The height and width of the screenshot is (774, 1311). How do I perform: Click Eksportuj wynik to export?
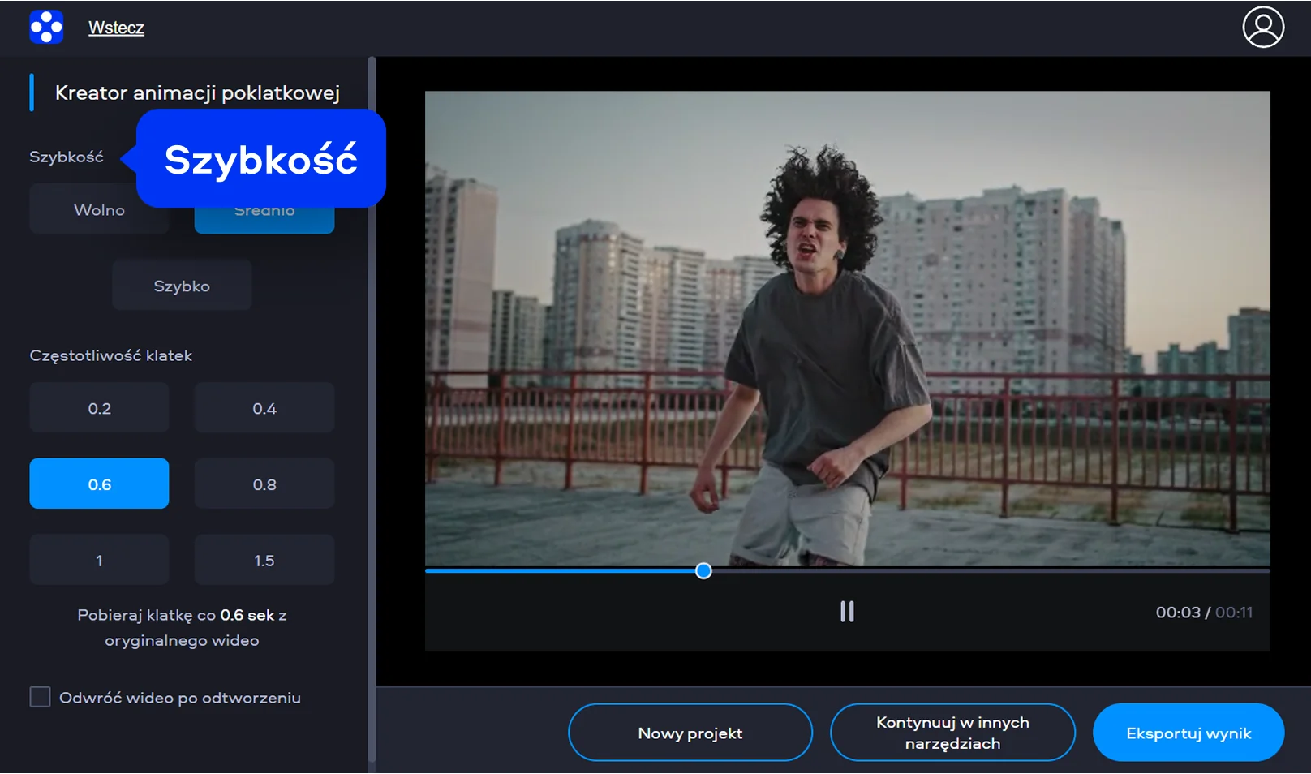tap(1188, 733)
